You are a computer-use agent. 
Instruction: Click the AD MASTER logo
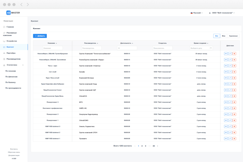tap(13, 13)
